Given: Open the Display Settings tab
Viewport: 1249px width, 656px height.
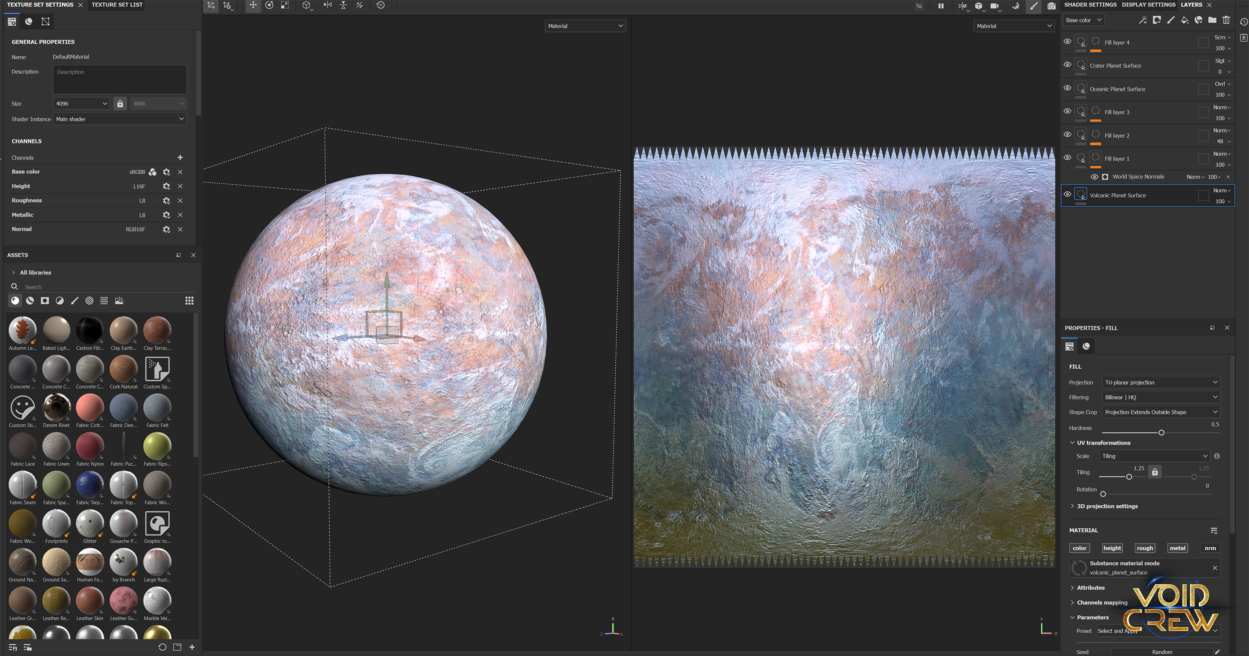Looking at the screenshot, I should pos(1148,5).
